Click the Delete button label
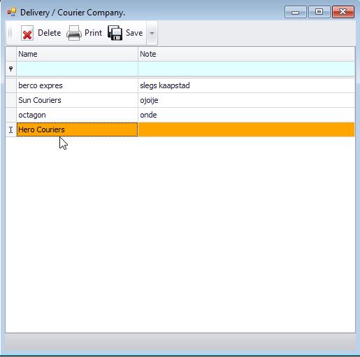Screen dimensions: 360x357 point(50,33)
